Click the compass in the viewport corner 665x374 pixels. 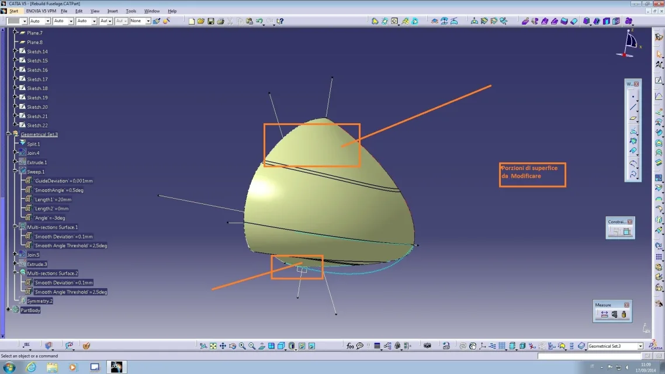tap(630, 43)
